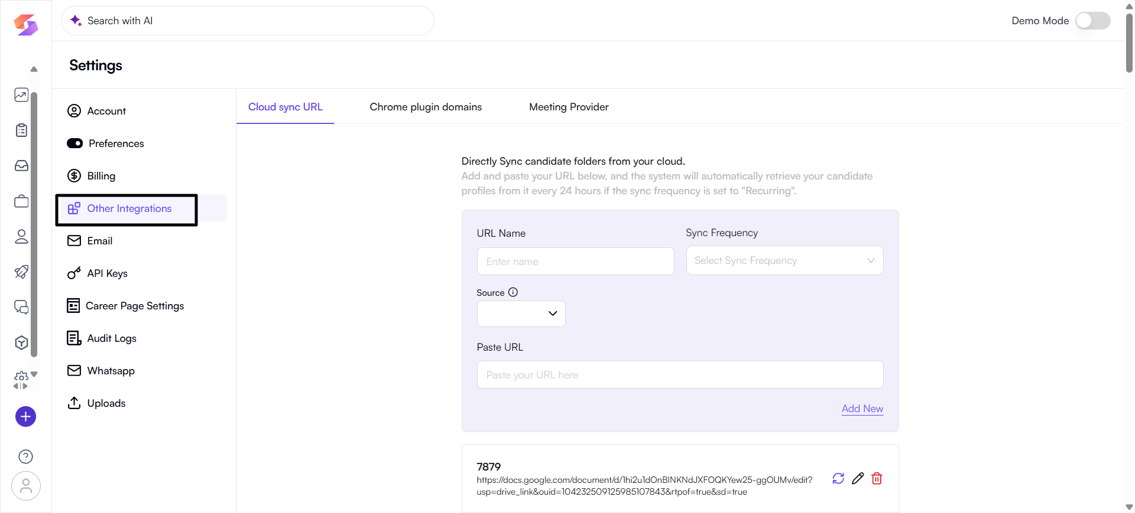Click the Add New link

point(862,409)
